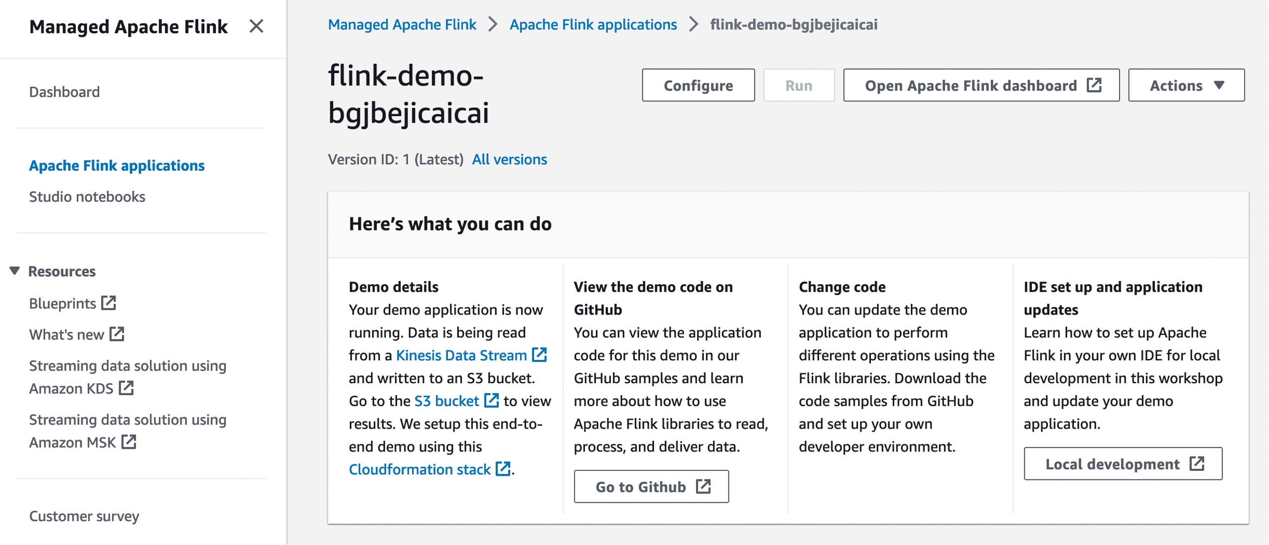Click View the demo code on GitHub heading
This screenshot has height=545, width=1269.
(653, 298)
